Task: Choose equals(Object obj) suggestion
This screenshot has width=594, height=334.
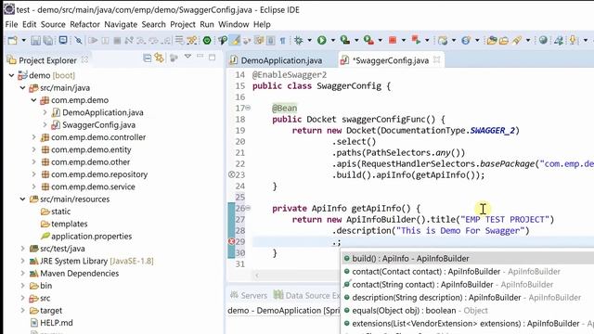Action: (468, 311)
